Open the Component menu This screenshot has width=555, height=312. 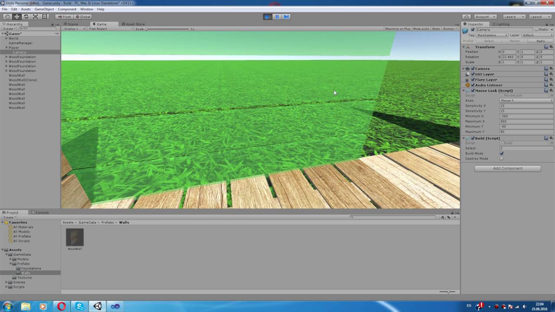tap(67, 9)
